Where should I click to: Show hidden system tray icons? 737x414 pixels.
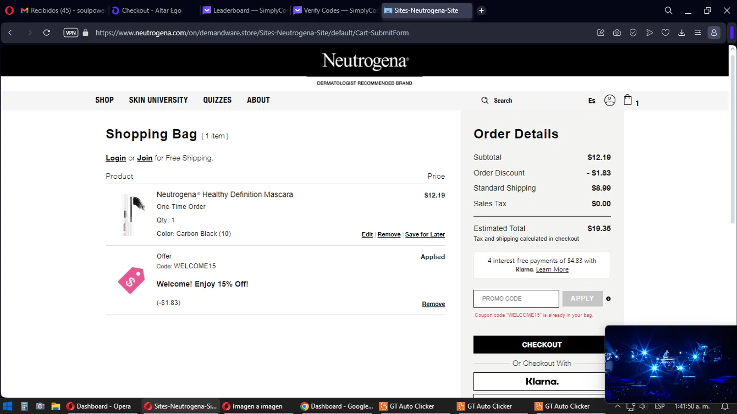coord(618,406)
